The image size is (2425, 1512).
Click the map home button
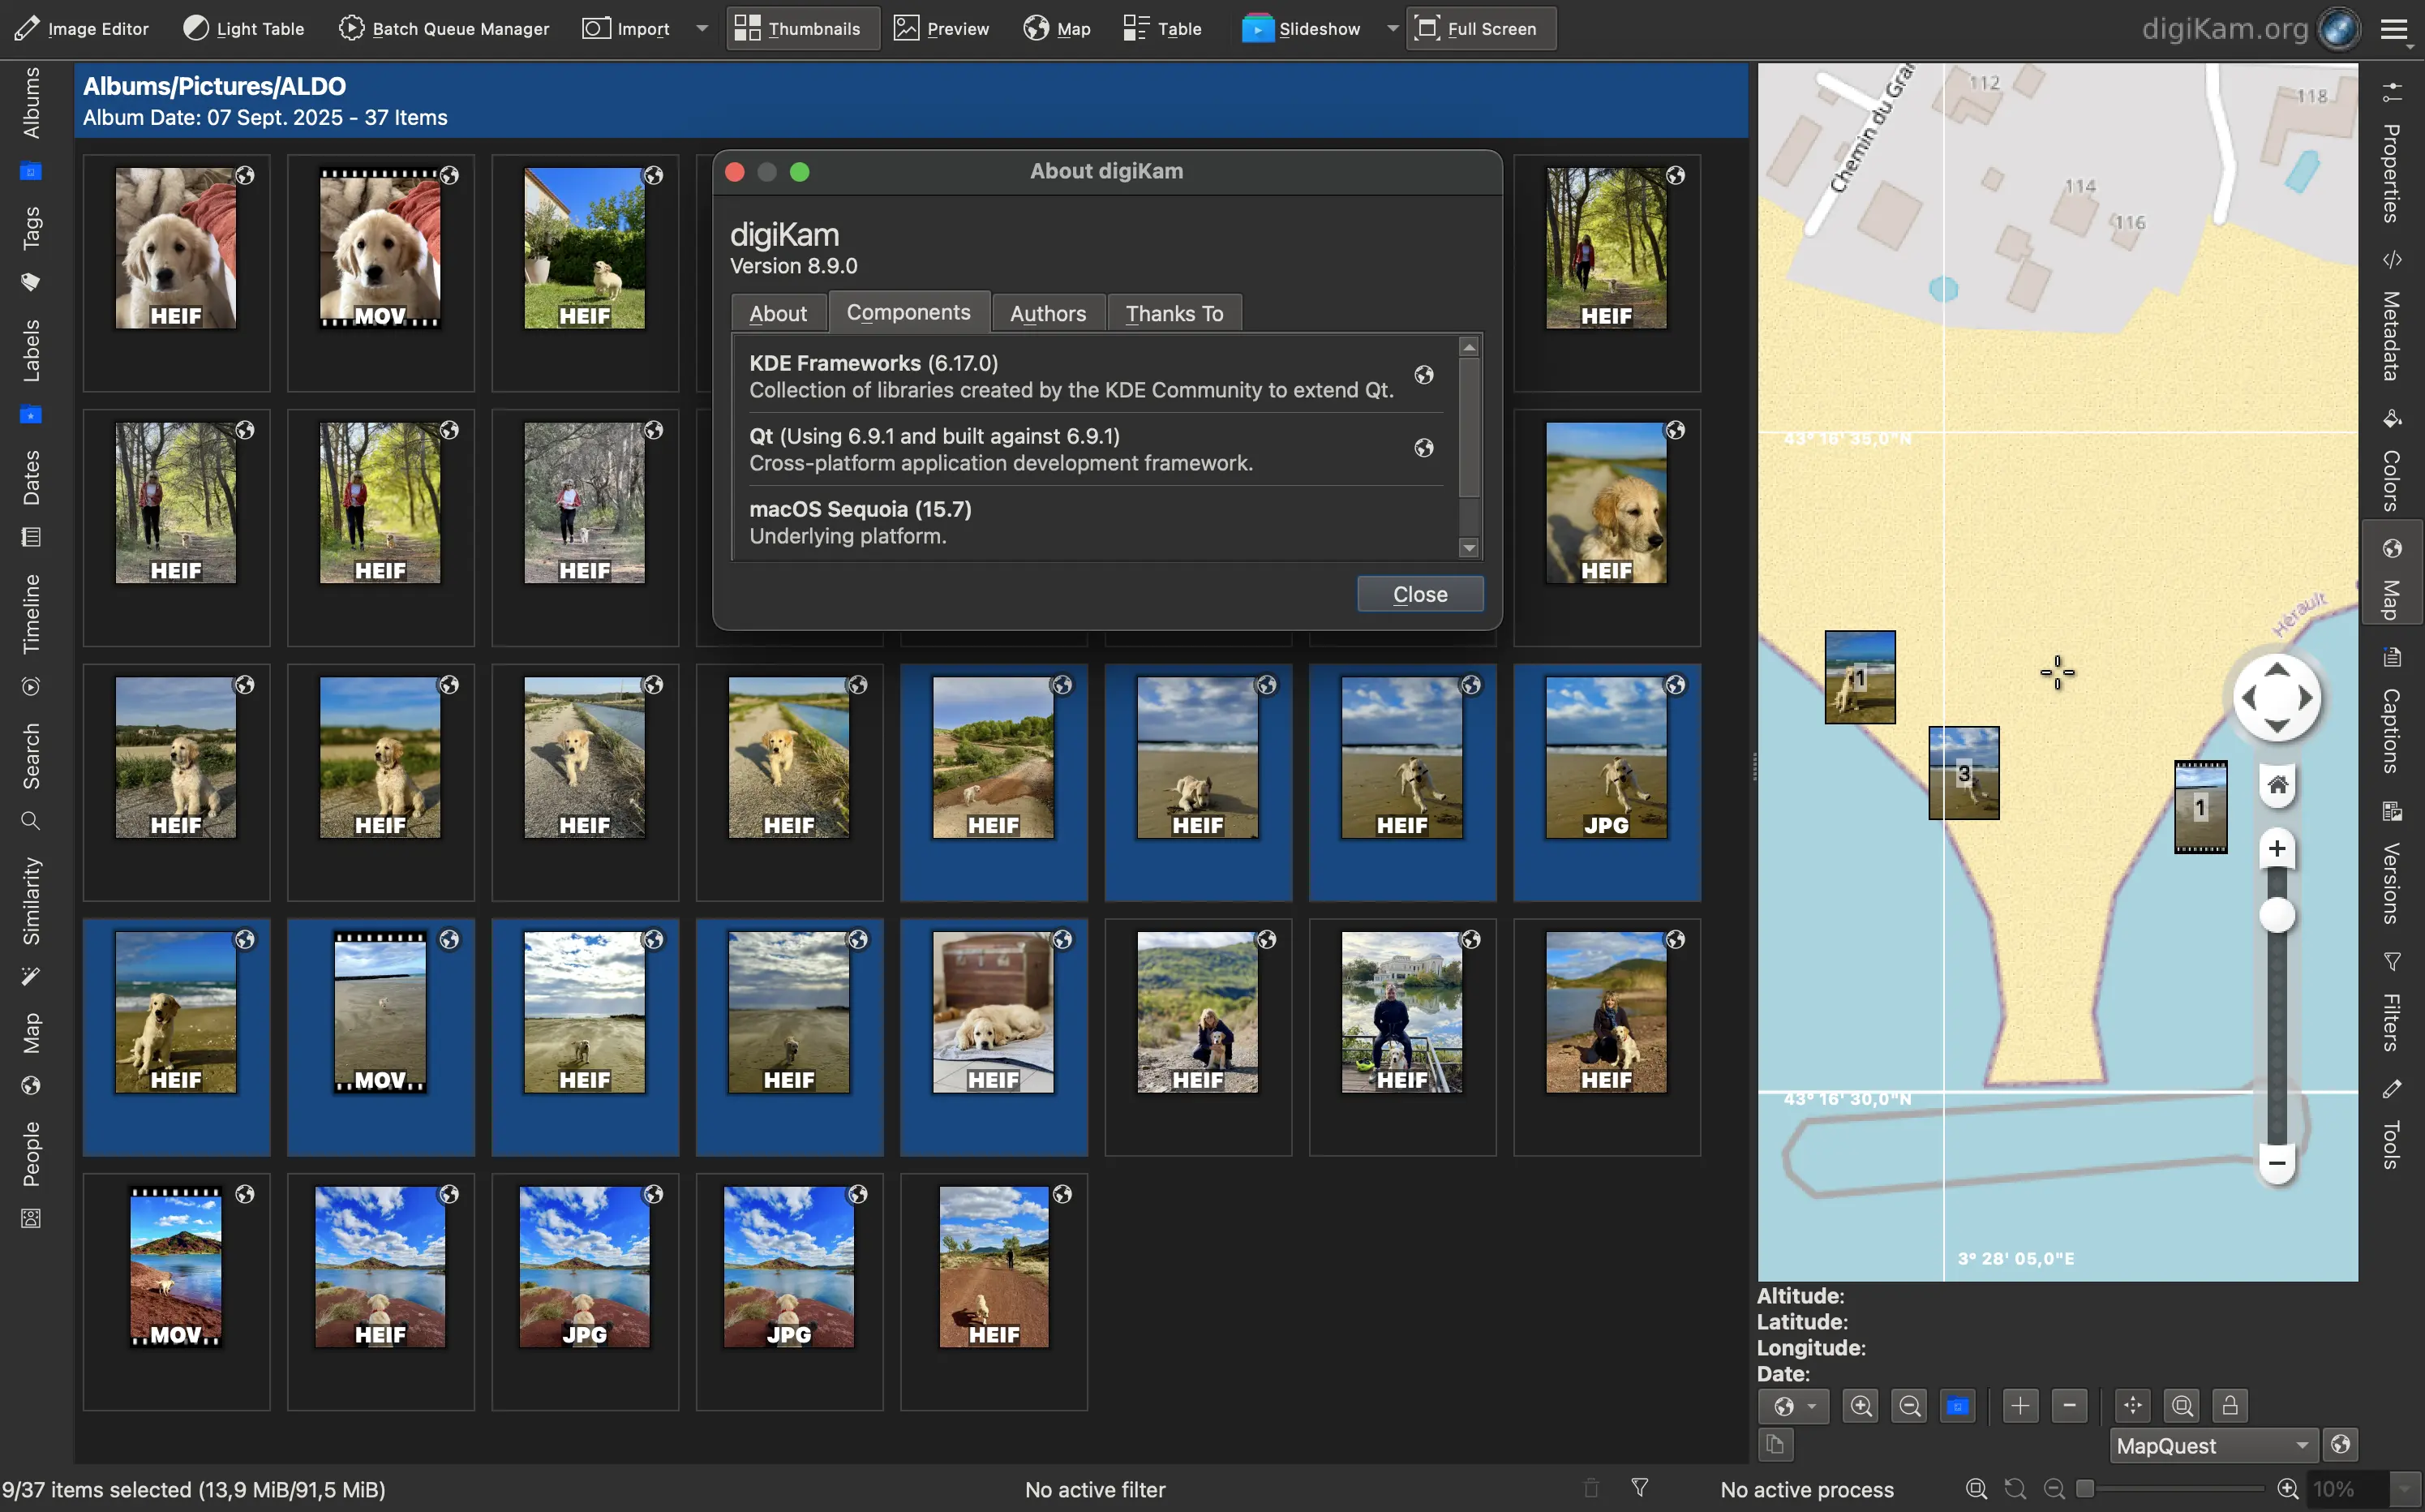(2277, 785)
